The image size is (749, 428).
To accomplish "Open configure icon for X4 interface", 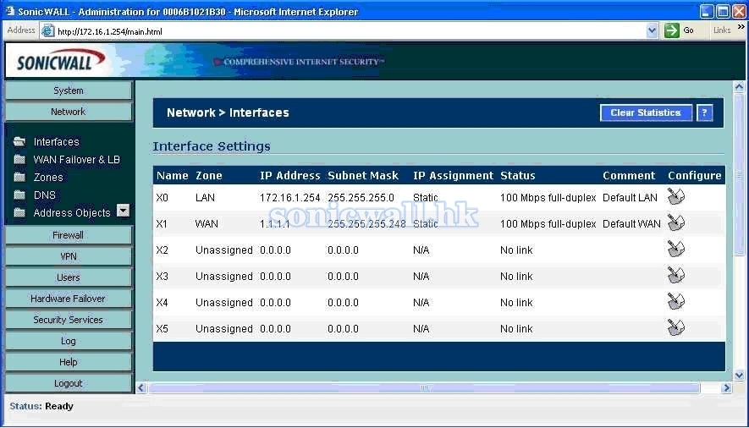I will 676,302.
